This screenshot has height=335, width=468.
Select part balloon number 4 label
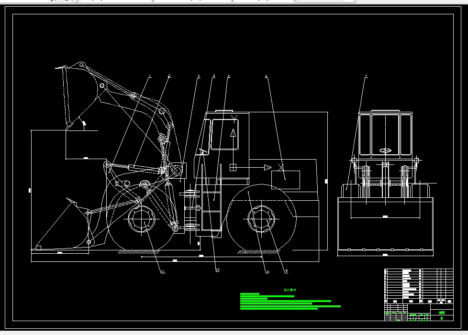[x=214, y=76]
